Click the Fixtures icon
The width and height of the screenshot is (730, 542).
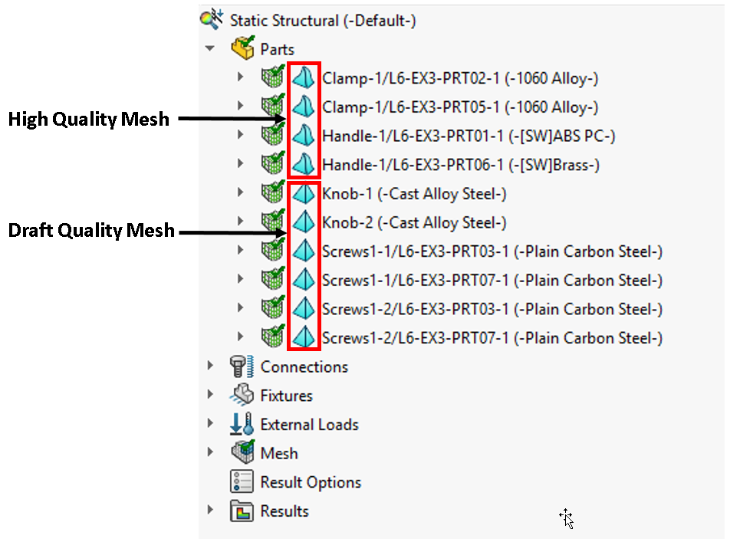pyautogui.click(x=242, y=396)
